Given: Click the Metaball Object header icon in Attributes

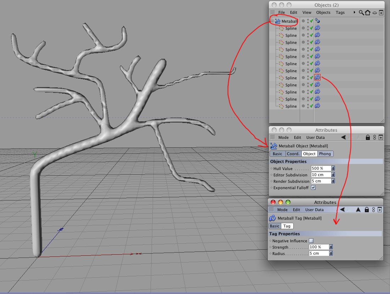Looking at the screenshot, I should 273,146.
